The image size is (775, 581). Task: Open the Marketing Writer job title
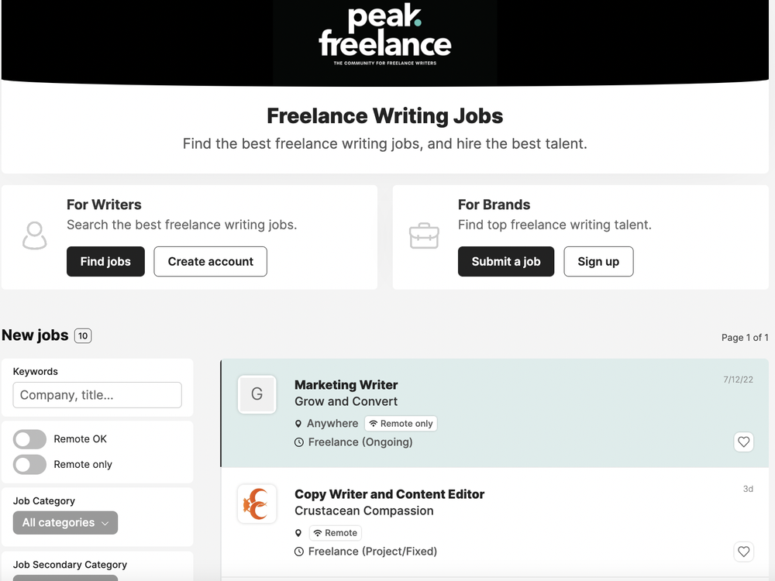point(346,385)
